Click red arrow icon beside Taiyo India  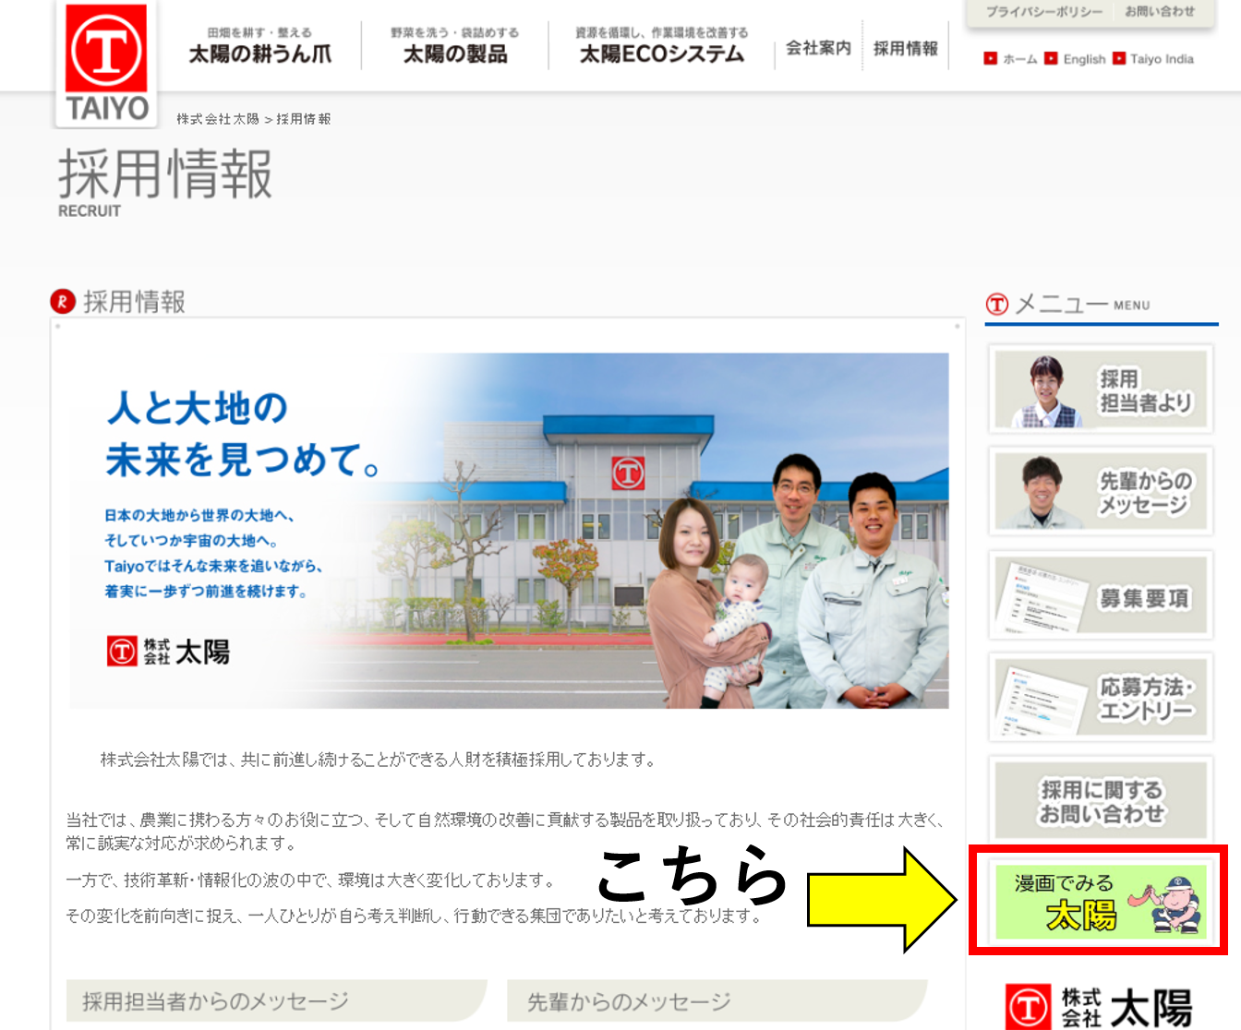pyautogui.click(x=1119, y=58)
